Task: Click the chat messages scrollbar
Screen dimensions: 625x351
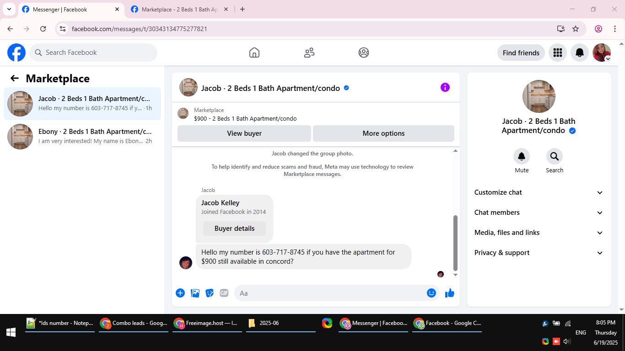Action: click(455, 243)
